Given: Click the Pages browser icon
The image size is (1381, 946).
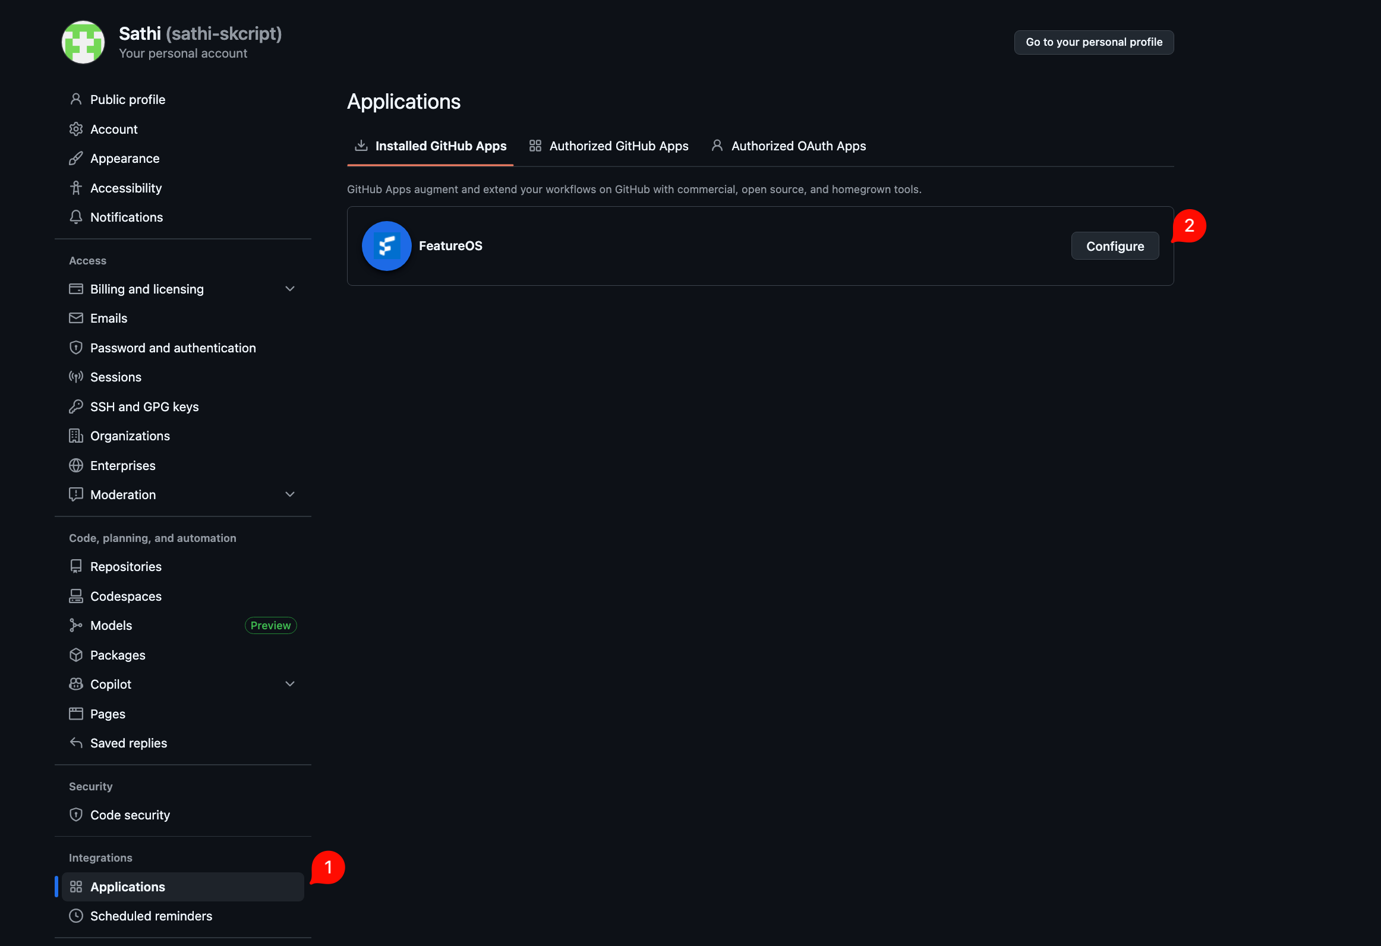Looking at the screenshot, I should coord(76,714).
